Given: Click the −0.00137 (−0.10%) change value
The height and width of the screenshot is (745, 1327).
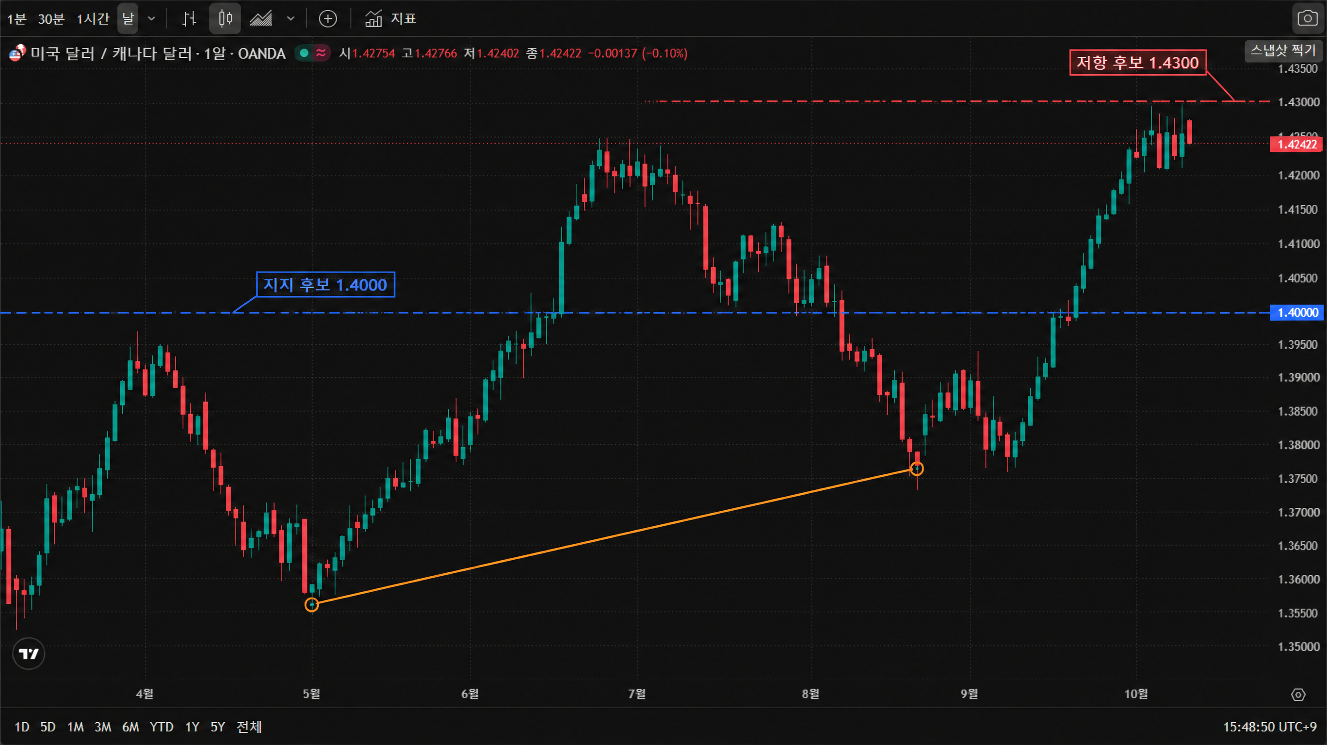Looking at the screenshot, I should click(638, 53).
